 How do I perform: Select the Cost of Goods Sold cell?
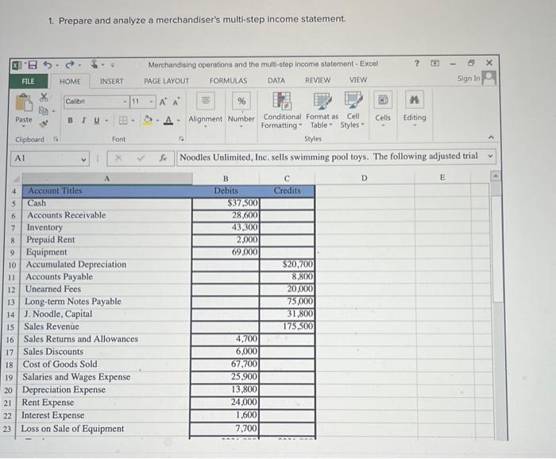pyautogui.click(x=106, y=364)
